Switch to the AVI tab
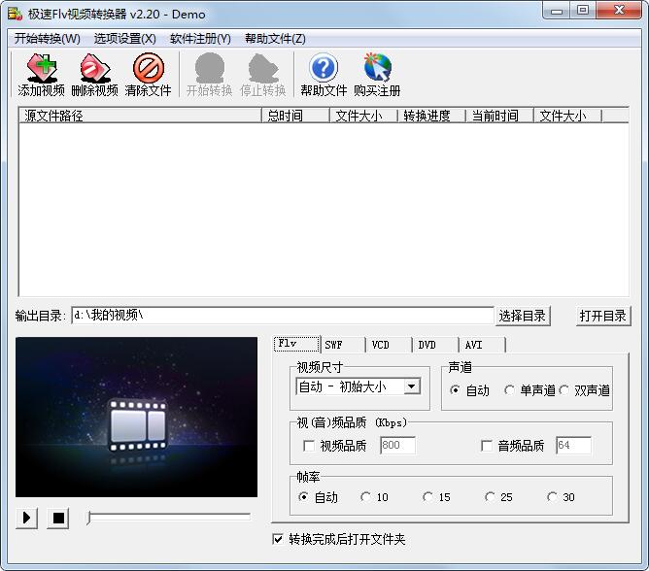This screenshot has width=649, height=571. [482, 345]
